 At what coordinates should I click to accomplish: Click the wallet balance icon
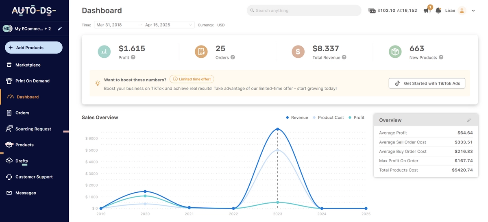[372, 11]
